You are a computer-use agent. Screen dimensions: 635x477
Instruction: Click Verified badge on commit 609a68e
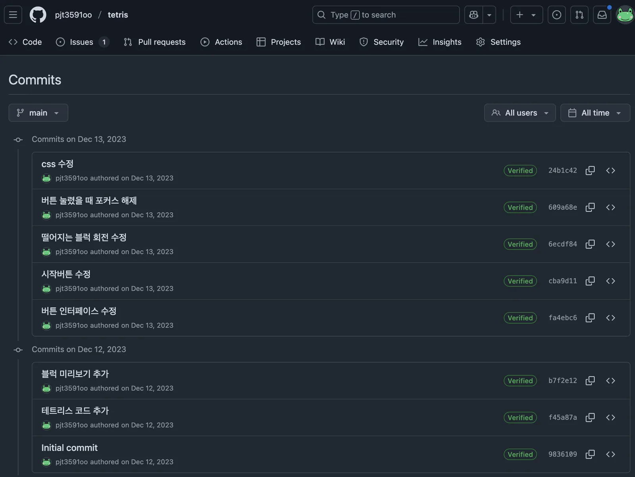520,207
